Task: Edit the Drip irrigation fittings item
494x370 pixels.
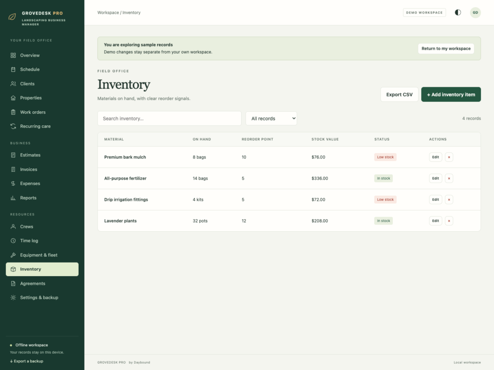Action: [x=436, y=199]
